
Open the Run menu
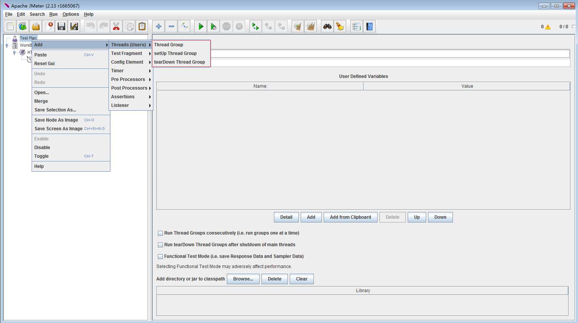[x=54, y=14]
